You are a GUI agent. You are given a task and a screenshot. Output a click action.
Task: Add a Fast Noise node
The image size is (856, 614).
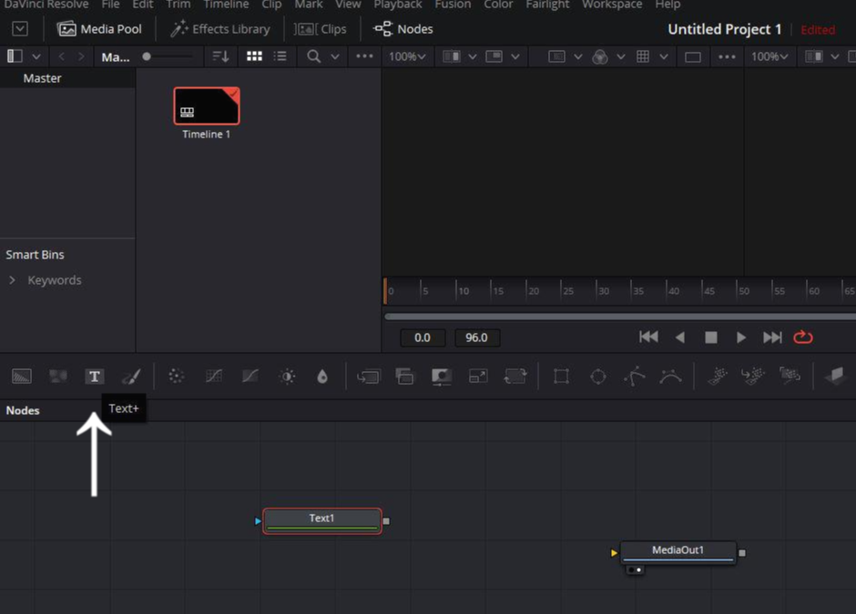[x=58, y=377]
